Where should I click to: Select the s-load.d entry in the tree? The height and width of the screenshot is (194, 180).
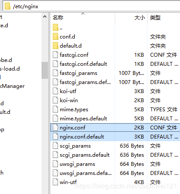(x=10, y=69)
